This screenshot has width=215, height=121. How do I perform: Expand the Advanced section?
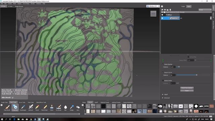[163, 98]
